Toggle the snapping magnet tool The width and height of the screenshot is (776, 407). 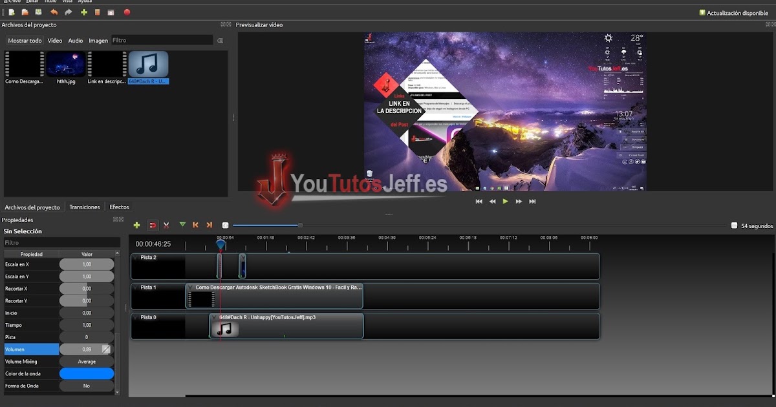click(x=153, y=225)
